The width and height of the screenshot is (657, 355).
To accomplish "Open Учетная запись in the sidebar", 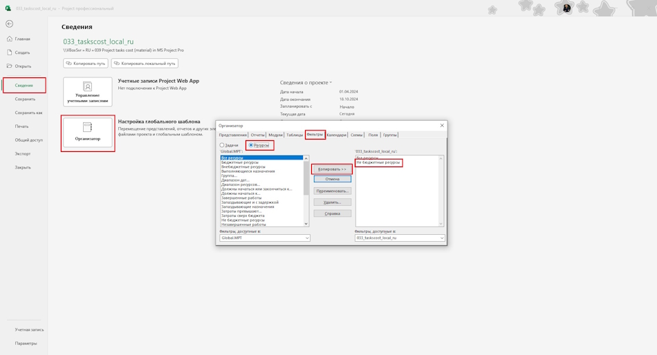I will pyautogui.click(x=29, y=330).
